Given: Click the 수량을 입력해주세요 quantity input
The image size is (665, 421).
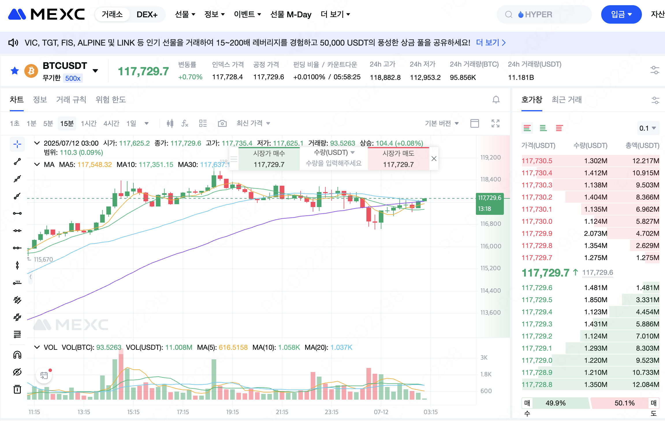Looking at the screenshot, I should tap(334, 163).
